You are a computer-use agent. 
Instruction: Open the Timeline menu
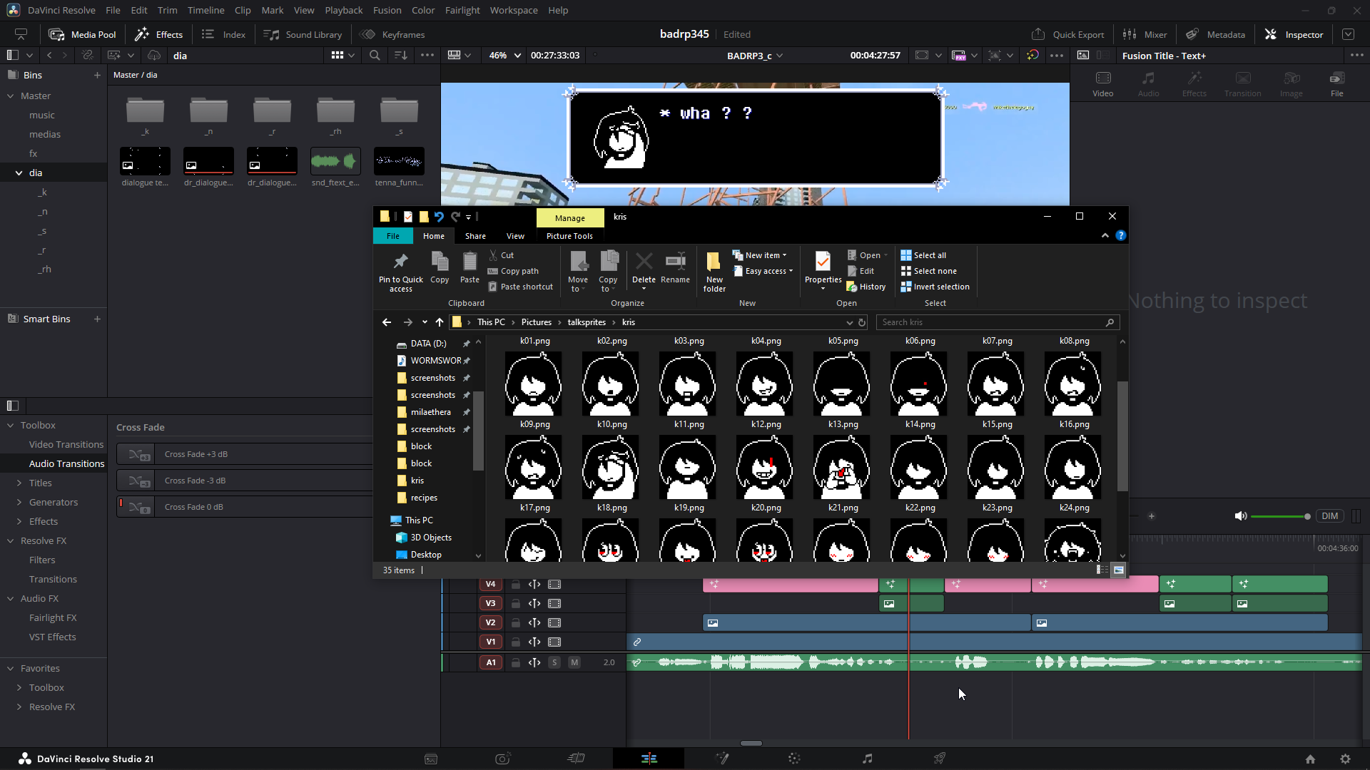click(205, 10)
